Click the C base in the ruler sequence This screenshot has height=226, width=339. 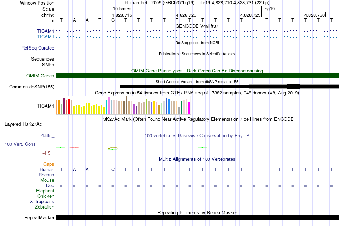coord(113,20)
